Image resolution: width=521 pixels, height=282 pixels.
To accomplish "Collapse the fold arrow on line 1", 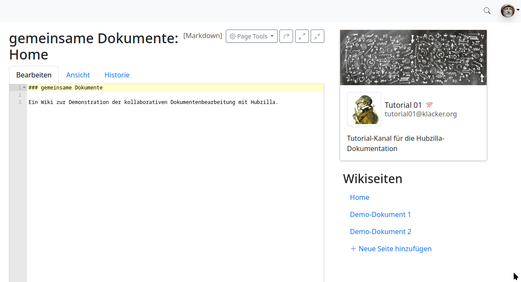I will (24, 88).
